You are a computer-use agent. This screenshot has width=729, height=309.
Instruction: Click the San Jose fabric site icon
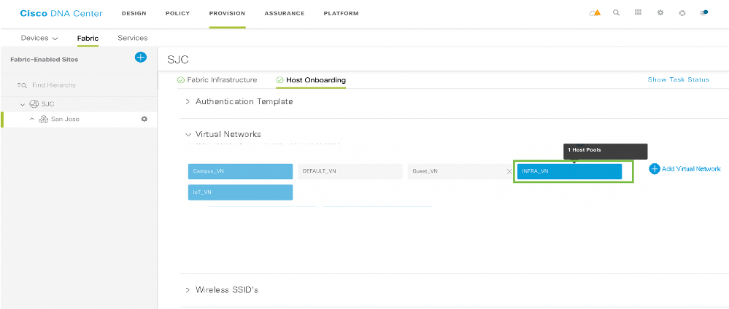coord(44,120)
